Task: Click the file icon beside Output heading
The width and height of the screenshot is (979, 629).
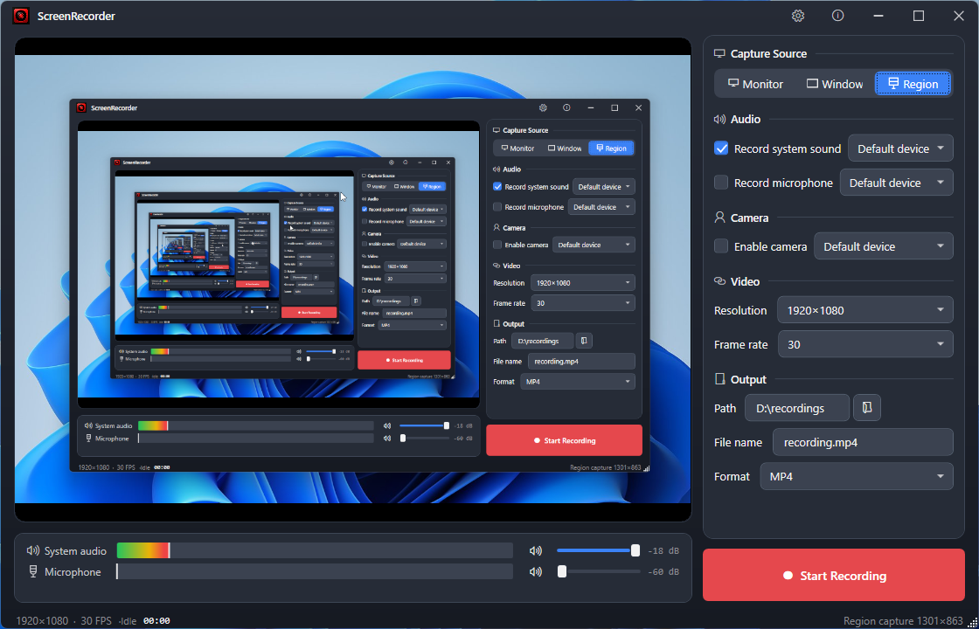Action: point(720,379)
